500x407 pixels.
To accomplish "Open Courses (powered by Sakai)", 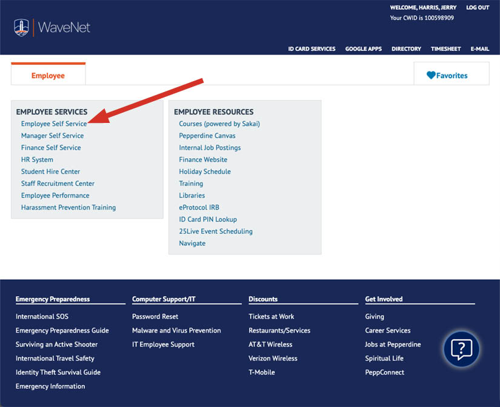I will tap(219, 124).
